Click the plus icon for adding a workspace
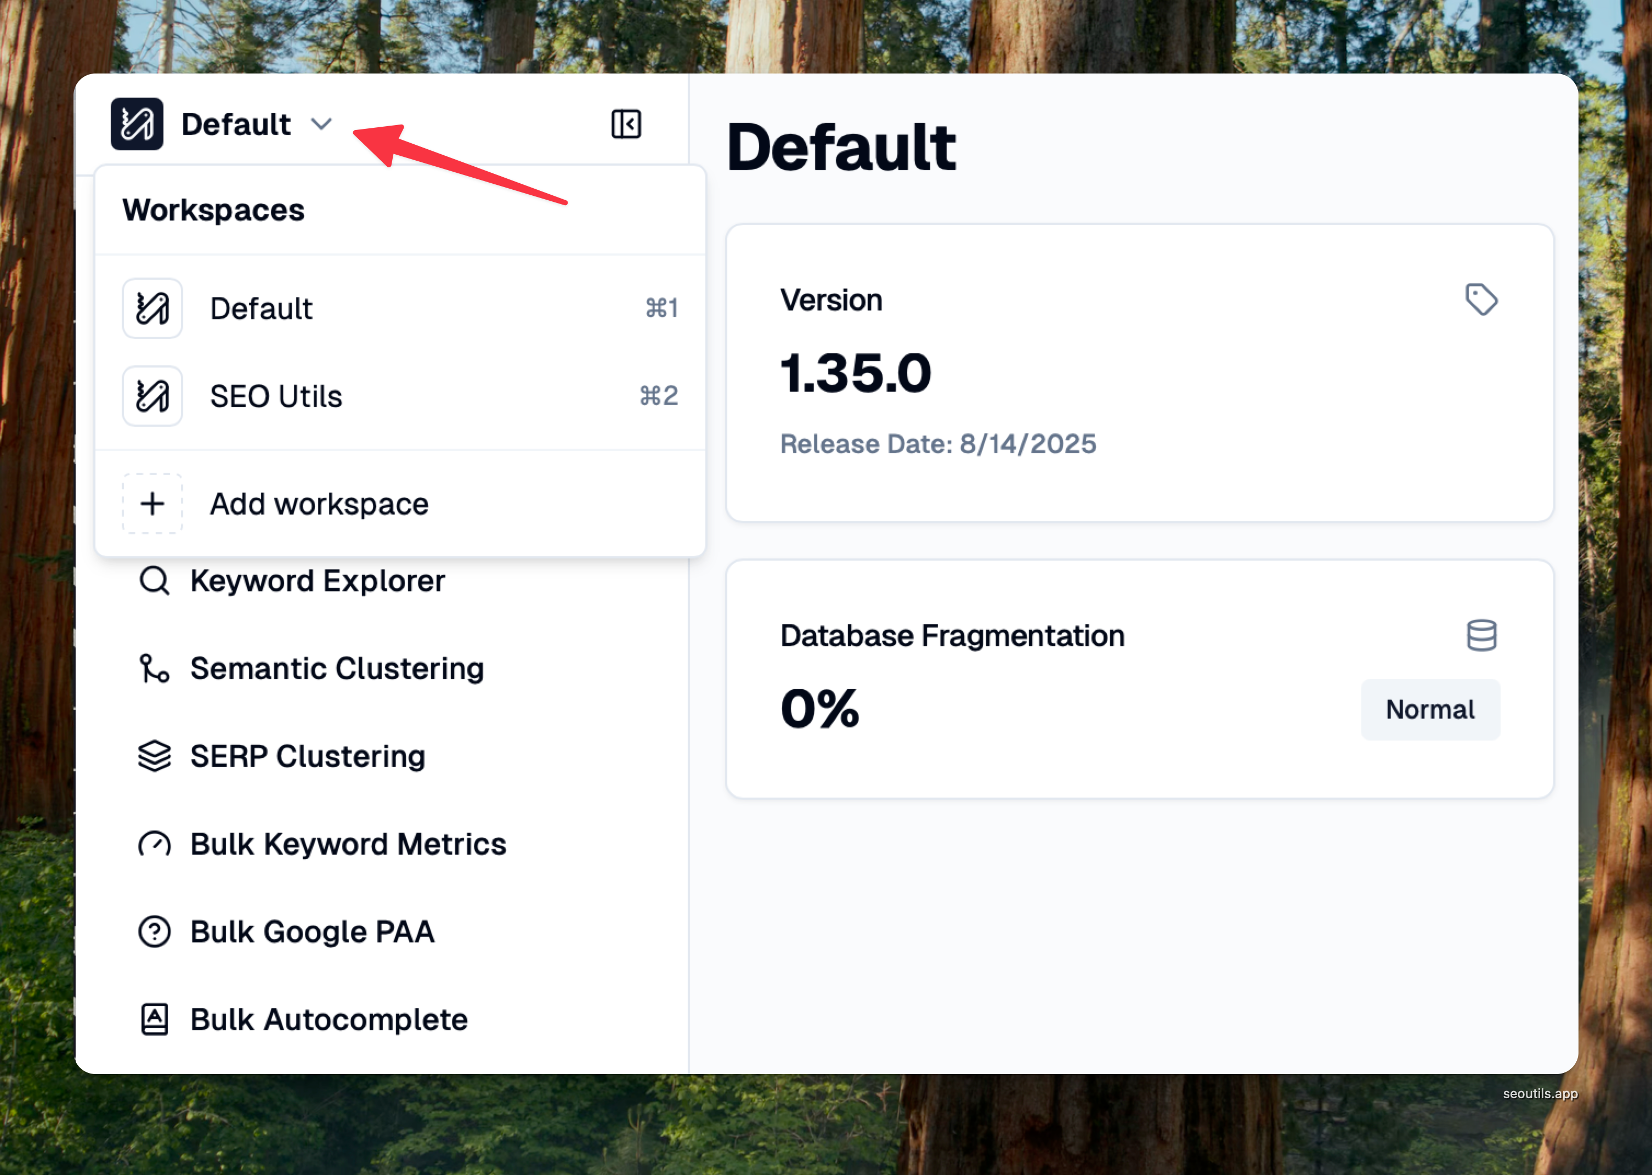1652x1175 pixels. click(x=152, y=504)
